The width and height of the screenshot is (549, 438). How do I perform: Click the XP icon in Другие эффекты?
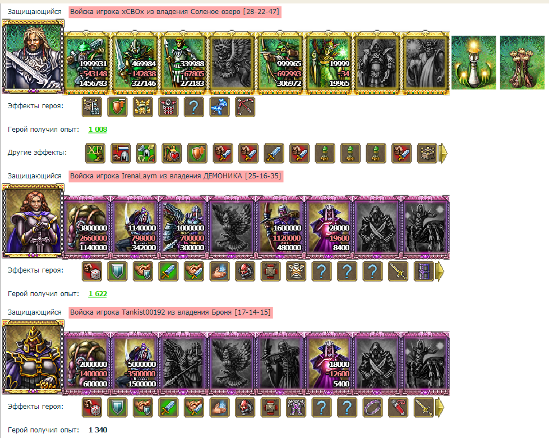pos(95,153)
